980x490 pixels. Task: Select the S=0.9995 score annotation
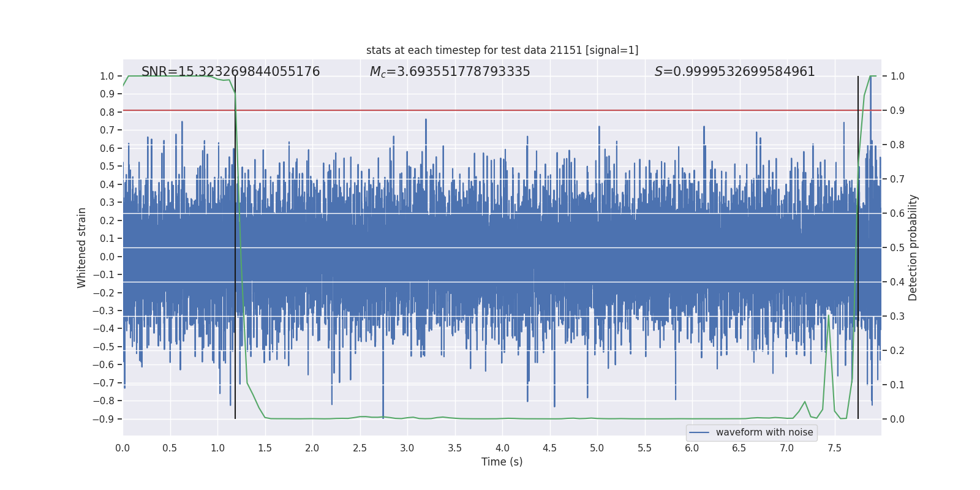(x=734, y=72)
